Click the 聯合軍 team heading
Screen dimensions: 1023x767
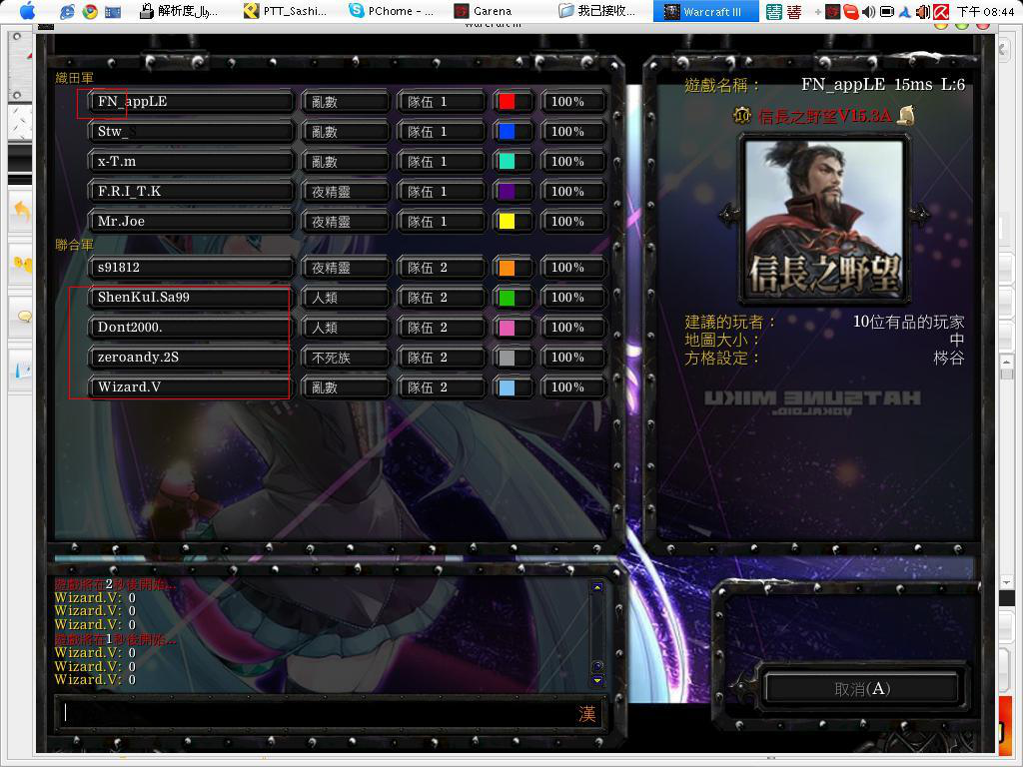pyautogui.click(x=74, y=246)
